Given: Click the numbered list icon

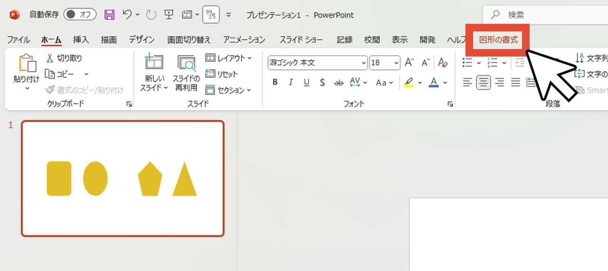Looking at the screenshot, I should [x=493, y=63].
